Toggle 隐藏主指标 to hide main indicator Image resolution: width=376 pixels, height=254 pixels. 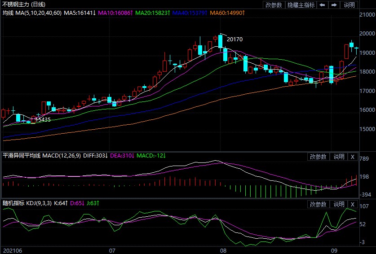point(301,5)
